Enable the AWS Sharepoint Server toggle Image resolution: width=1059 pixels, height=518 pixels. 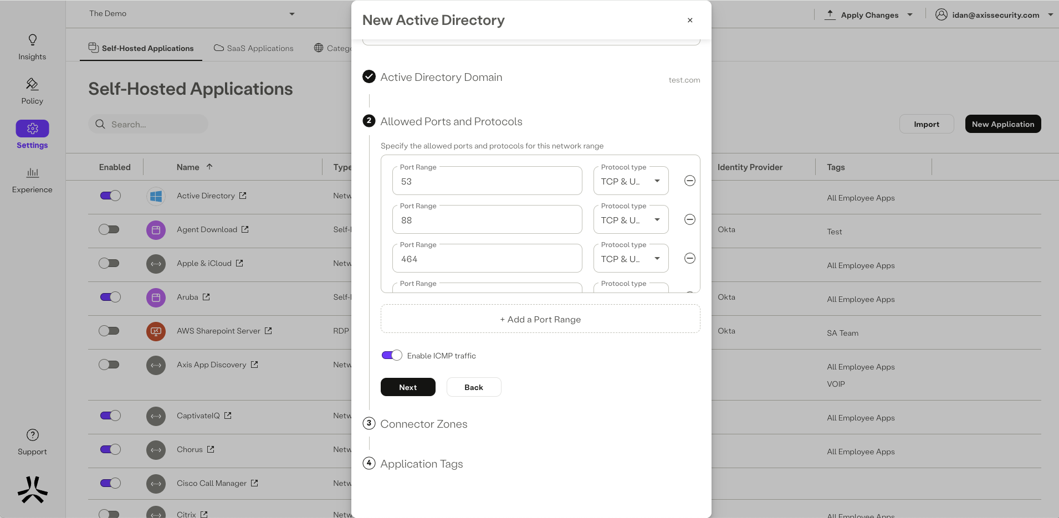(109, 331)
